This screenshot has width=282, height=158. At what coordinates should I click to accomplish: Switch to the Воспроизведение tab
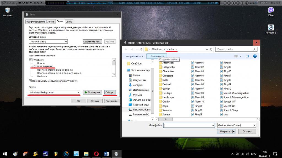[36, 21]
